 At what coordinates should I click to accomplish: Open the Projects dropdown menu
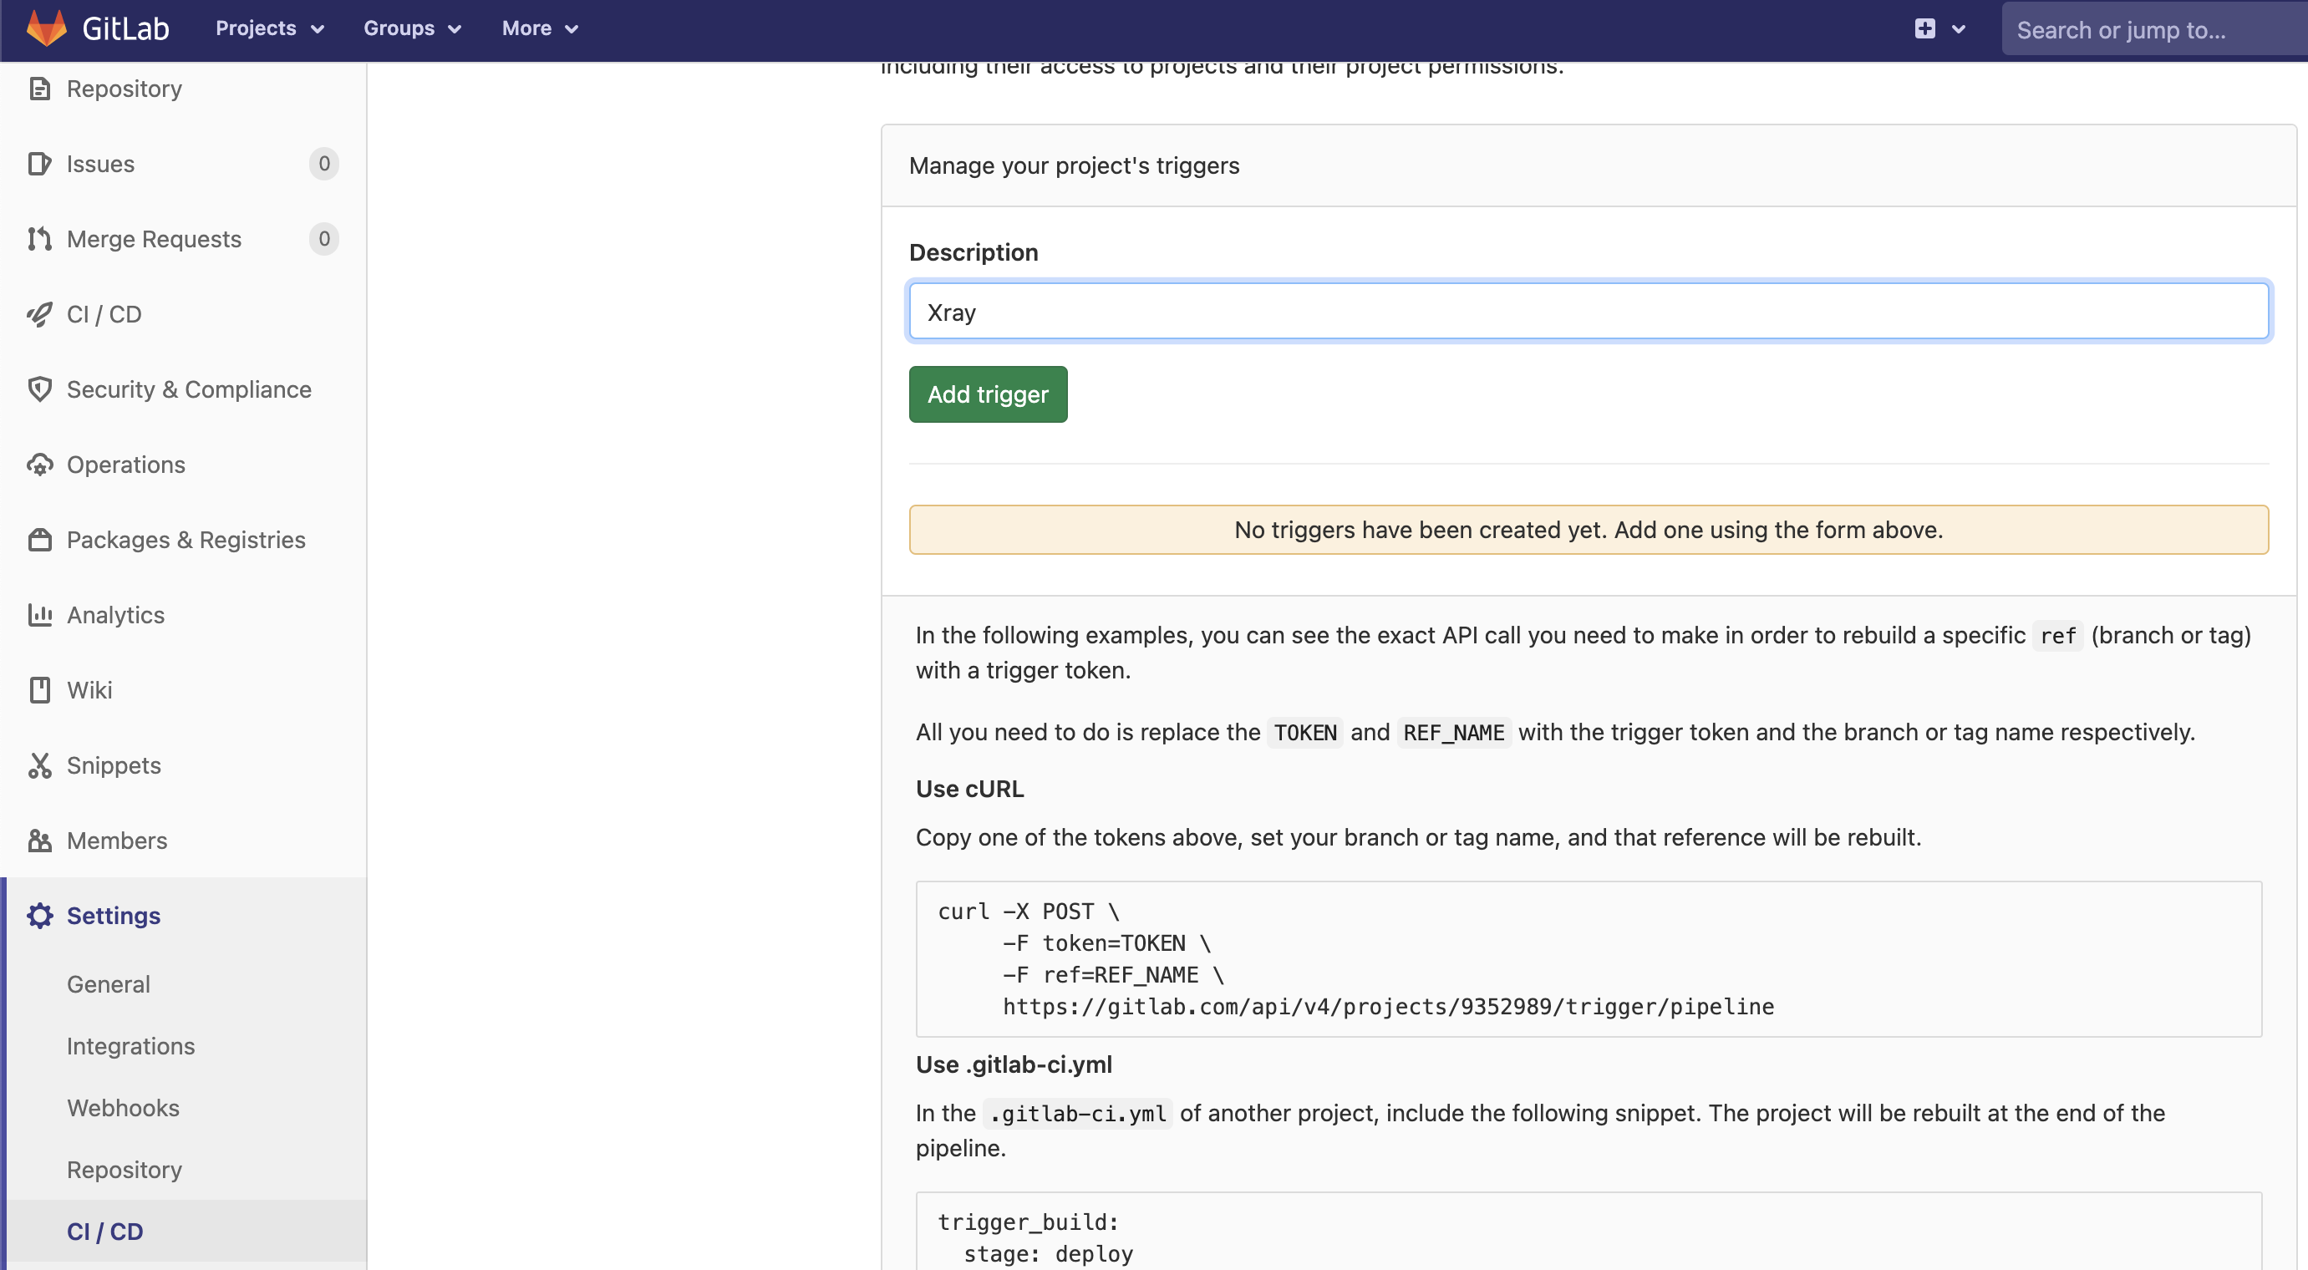(270, 28)
